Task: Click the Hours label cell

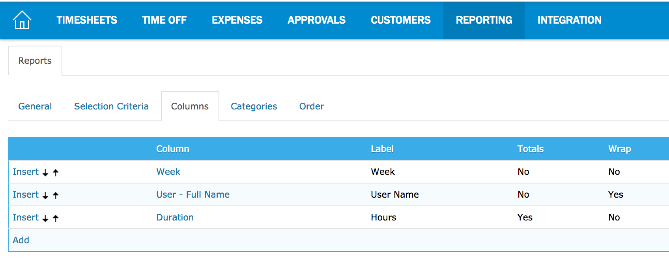Action: click(383, 217)
